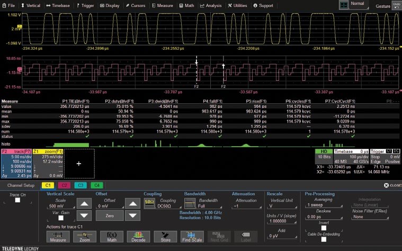Viewport: 402px width, 251px height.
Task: Click the Zoom action icon for C1
Action: point(85,237)
